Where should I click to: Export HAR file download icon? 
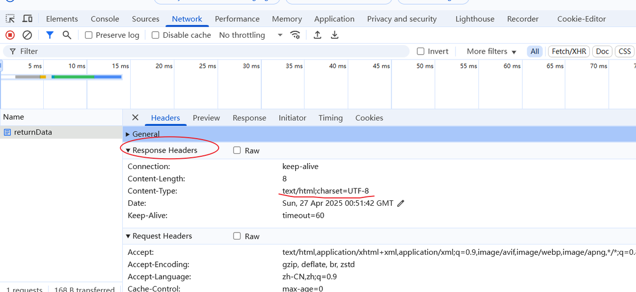(335, 35)
